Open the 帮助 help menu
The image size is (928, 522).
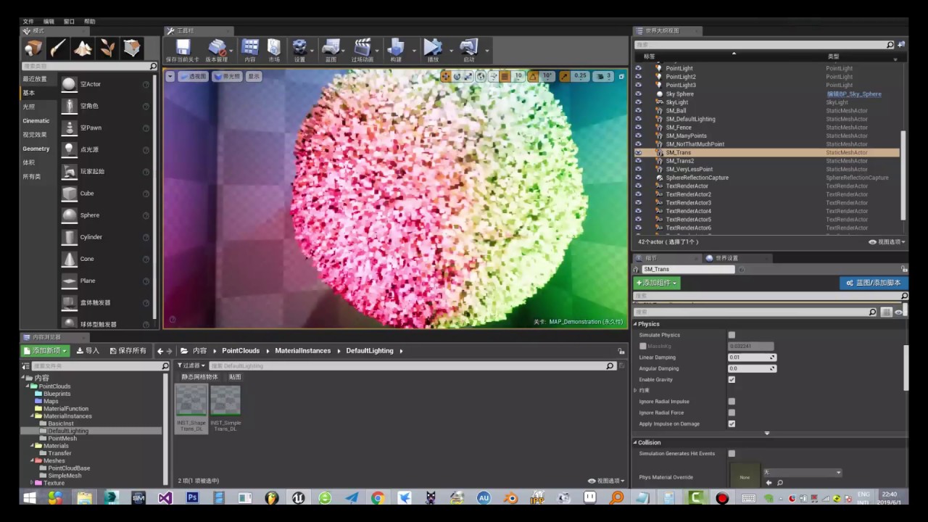[x=89, y=22]
